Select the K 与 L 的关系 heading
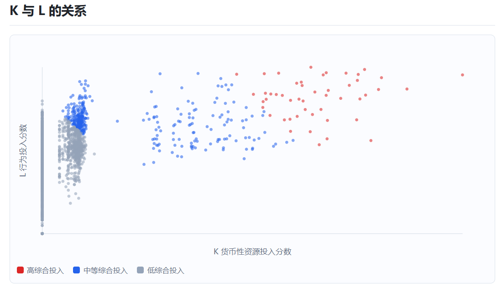497x288 pixels. pyautogui.click(x=48, y=11)
